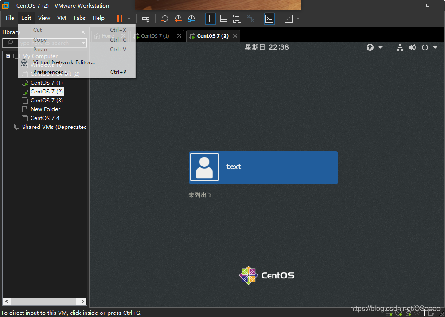This screenshot has height=317, width=445.
Task: Close the CentOS 7 (1) tab
Action: tap(179, 36)
